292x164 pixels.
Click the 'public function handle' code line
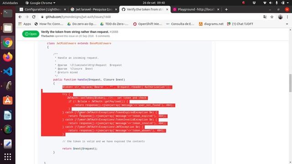[x=89, y=80]
